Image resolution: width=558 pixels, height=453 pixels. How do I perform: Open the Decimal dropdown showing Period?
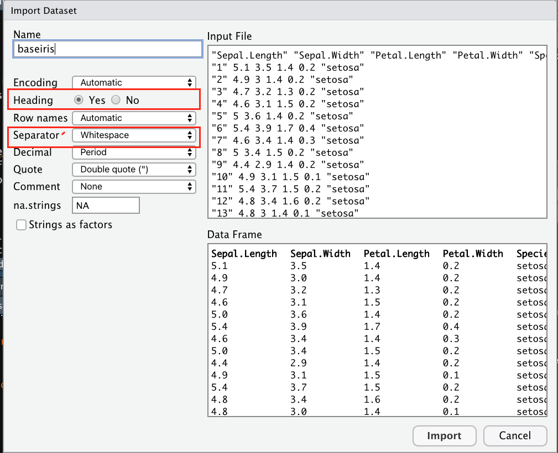134,152
